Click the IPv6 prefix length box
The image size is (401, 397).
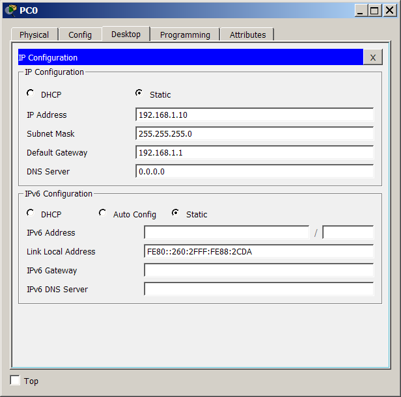click(x=348, y=233)
